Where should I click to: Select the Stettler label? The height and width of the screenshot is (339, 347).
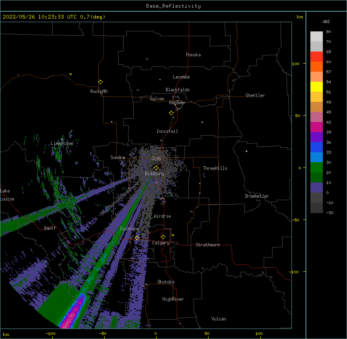click(x=255, y=95)
